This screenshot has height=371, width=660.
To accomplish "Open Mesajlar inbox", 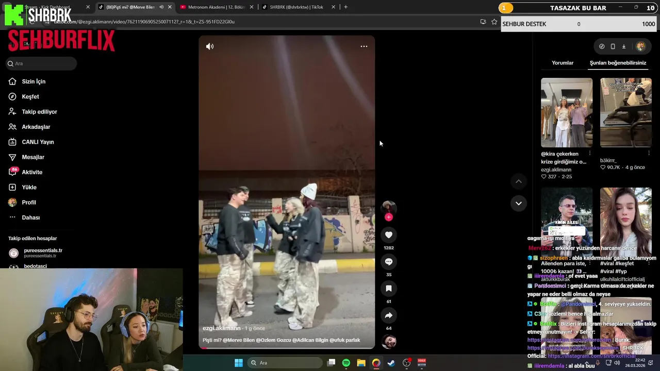I will [x=33, y=157].
